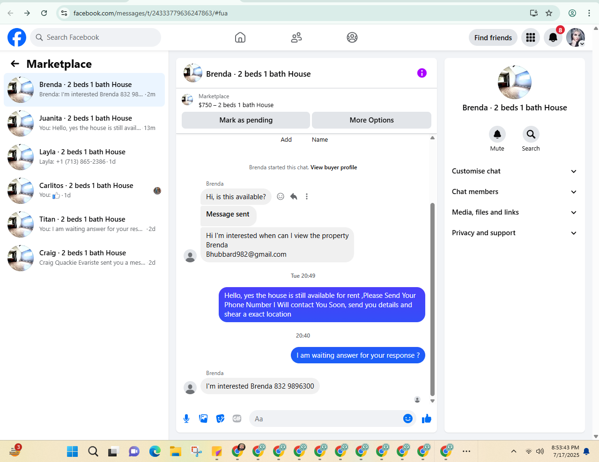599x462 pixels.
Task: Open the listing thumbnail beside $750 price
Action: pyautogui.click(x=187, y=100)
